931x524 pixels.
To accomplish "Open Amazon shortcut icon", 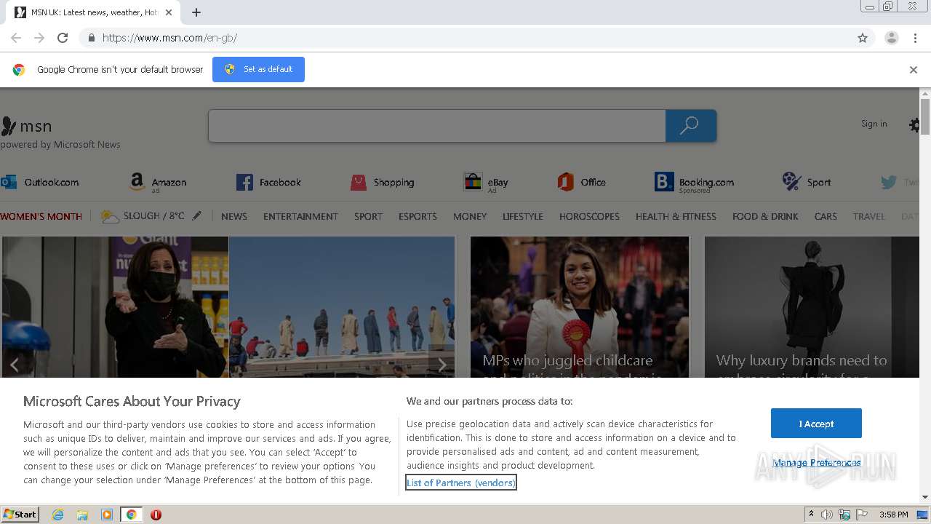I will [137, 182].
